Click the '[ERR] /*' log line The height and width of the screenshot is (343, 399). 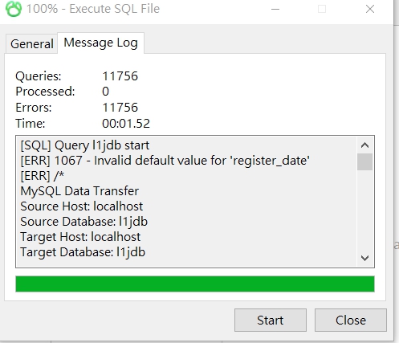[43, 176]
